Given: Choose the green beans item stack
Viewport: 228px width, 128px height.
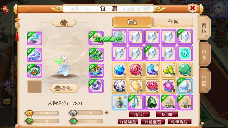Looking at the screenshot, I should tap(168, 70).
